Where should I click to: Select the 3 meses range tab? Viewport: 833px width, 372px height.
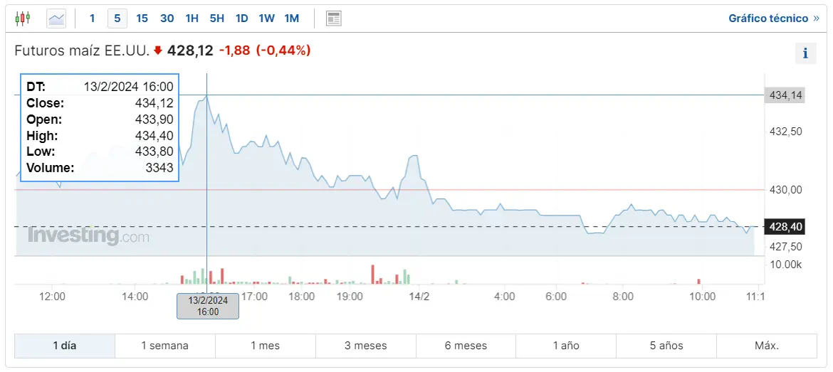tap(365, 346)
